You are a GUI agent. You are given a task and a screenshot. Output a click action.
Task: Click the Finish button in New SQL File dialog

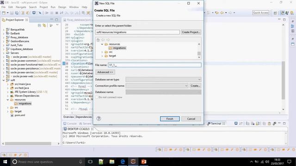tap(170, 119)
